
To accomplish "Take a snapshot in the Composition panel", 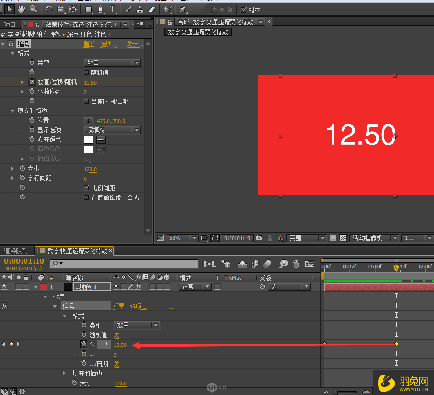I will click(258, 237).
